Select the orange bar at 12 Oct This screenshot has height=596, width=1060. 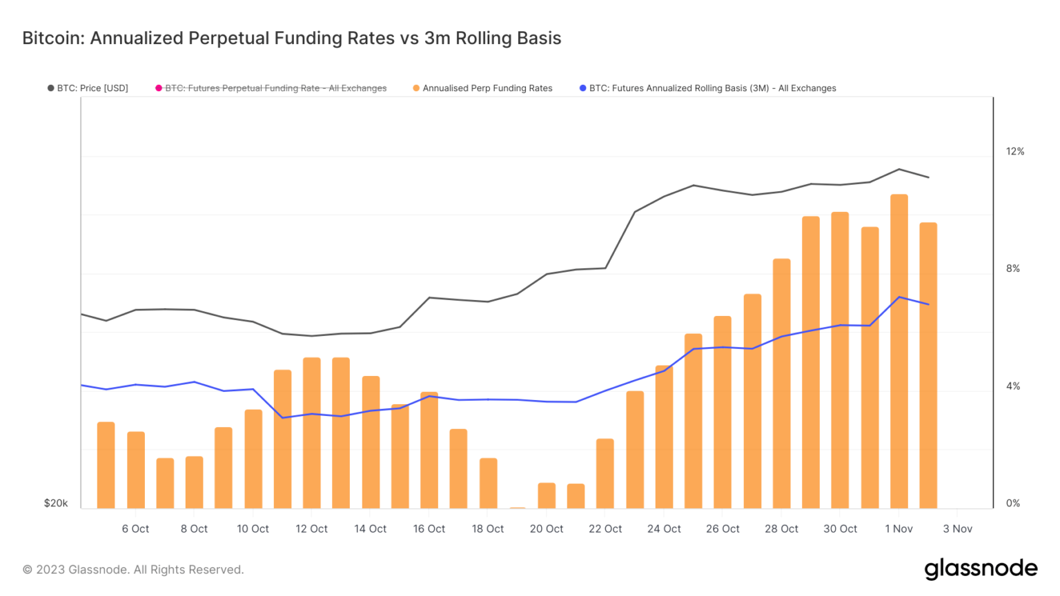click(x=312, y=433)
